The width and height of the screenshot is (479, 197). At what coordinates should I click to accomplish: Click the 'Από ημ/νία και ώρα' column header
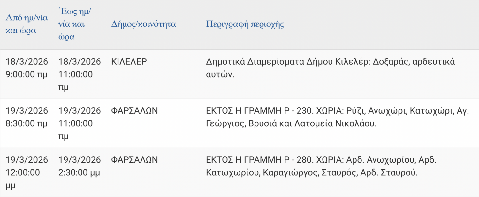coord(27,24)
